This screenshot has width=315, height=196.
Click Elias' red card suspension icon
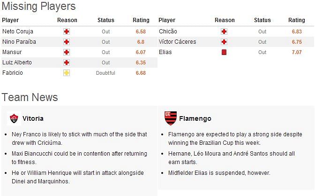click(x=224, y=52)
